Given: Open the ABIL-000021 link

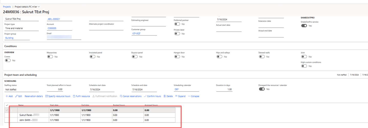Looking at the screenshot, I should 54,19.
